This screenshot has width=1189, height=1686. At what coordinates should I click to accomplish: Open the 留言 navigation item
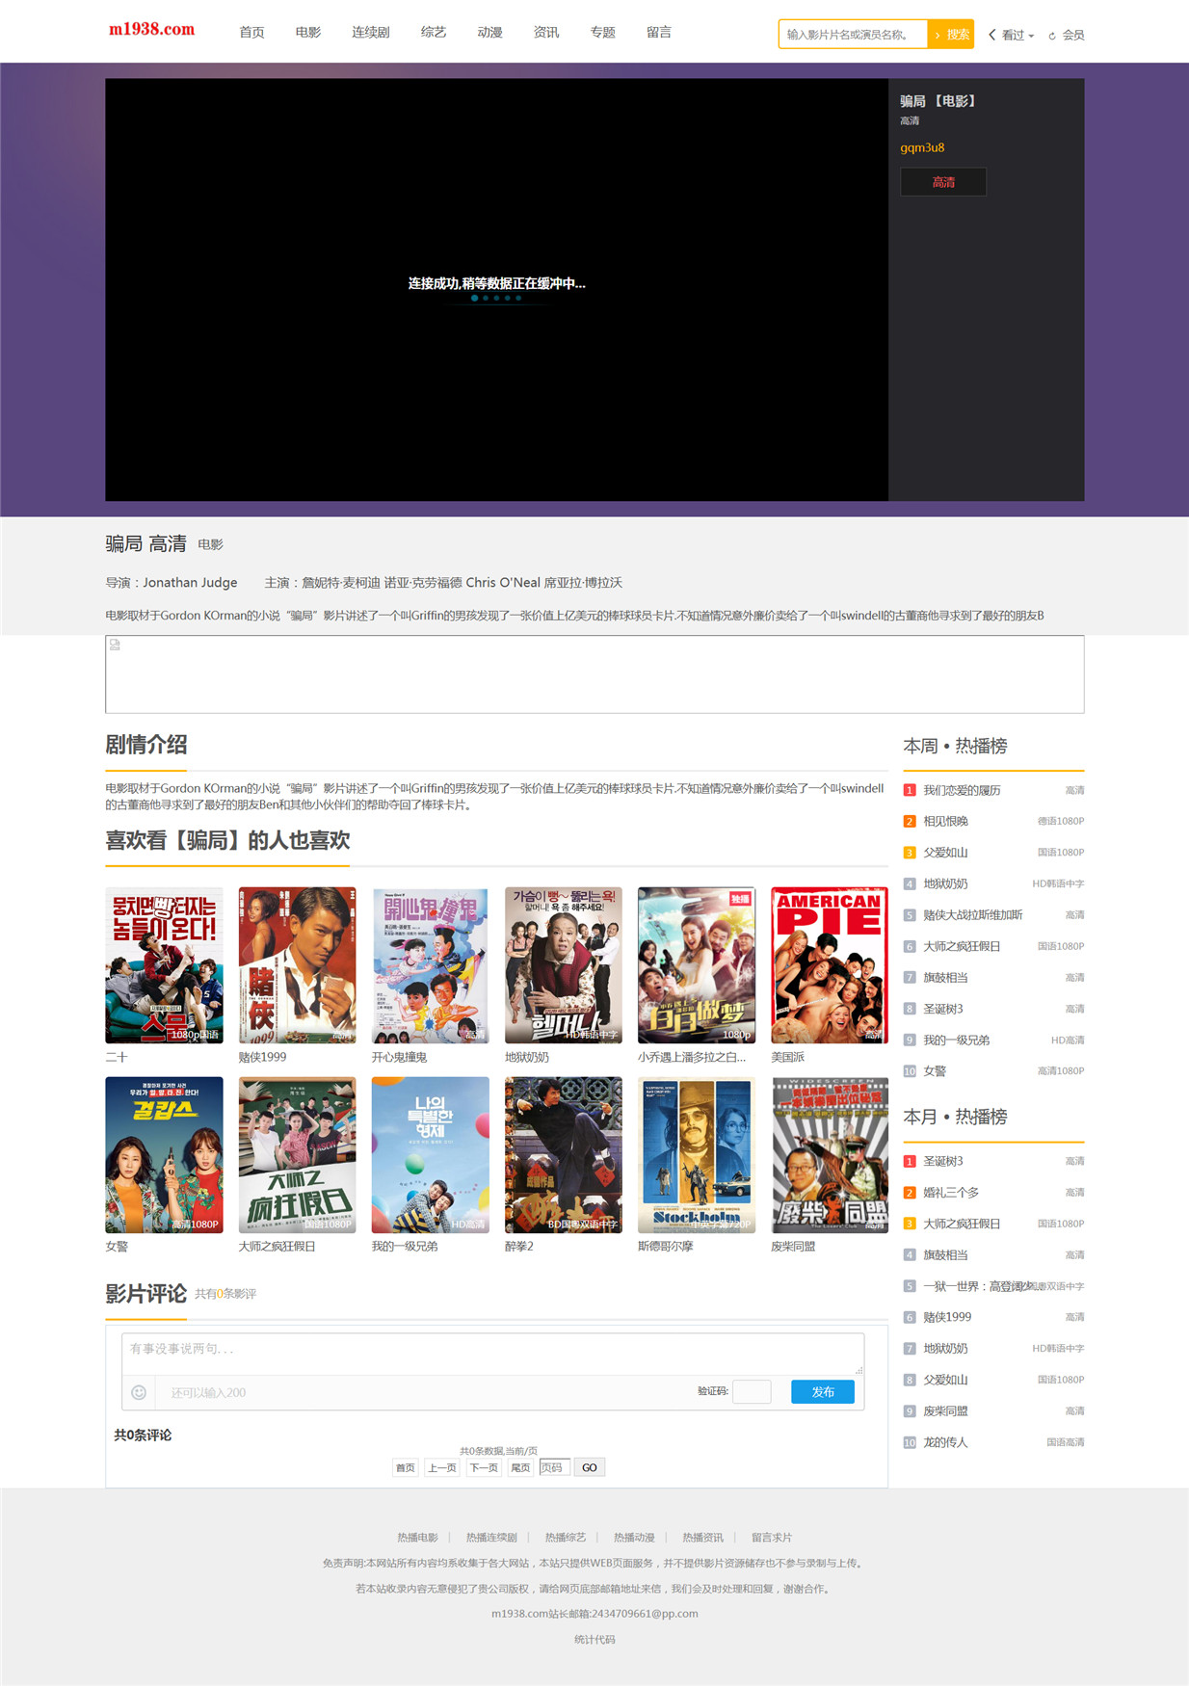coord(659,32)
